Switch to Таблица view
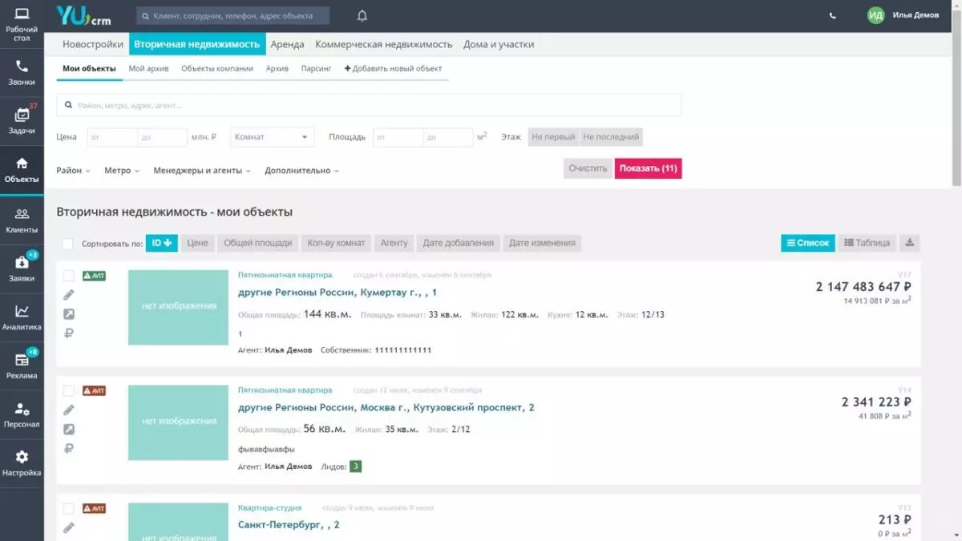This screenshot has height=541, width=962. (x=867, y=243)
